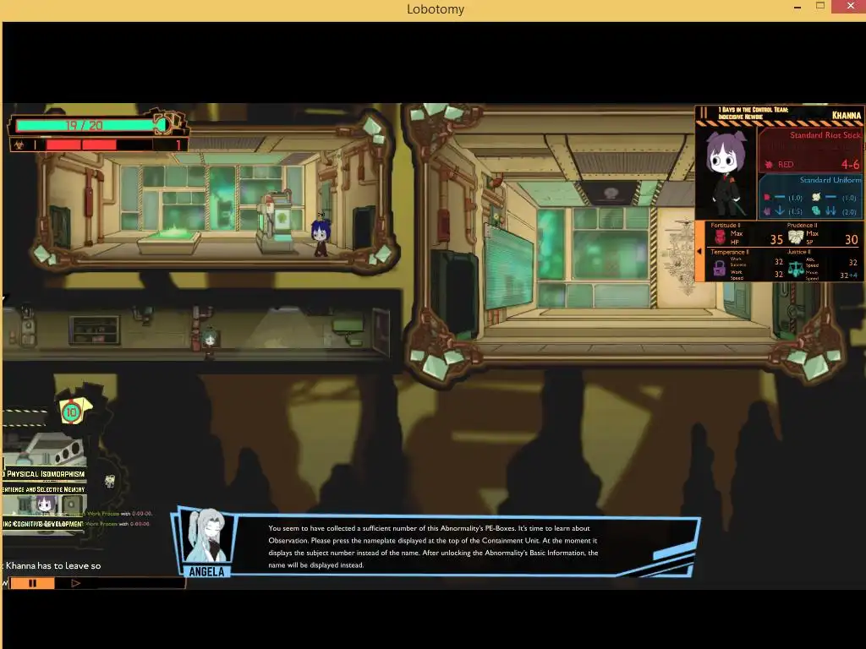
Task: Click the PE-Box counter icon showing 10
Action: [x=72, y=412]
